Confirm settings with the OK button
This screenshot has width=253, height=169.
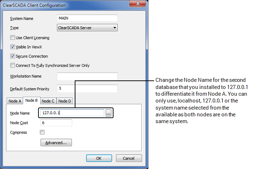99,158
